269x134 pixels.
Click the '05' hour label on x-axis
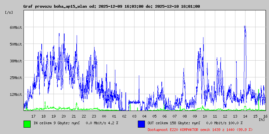[154, 116]
